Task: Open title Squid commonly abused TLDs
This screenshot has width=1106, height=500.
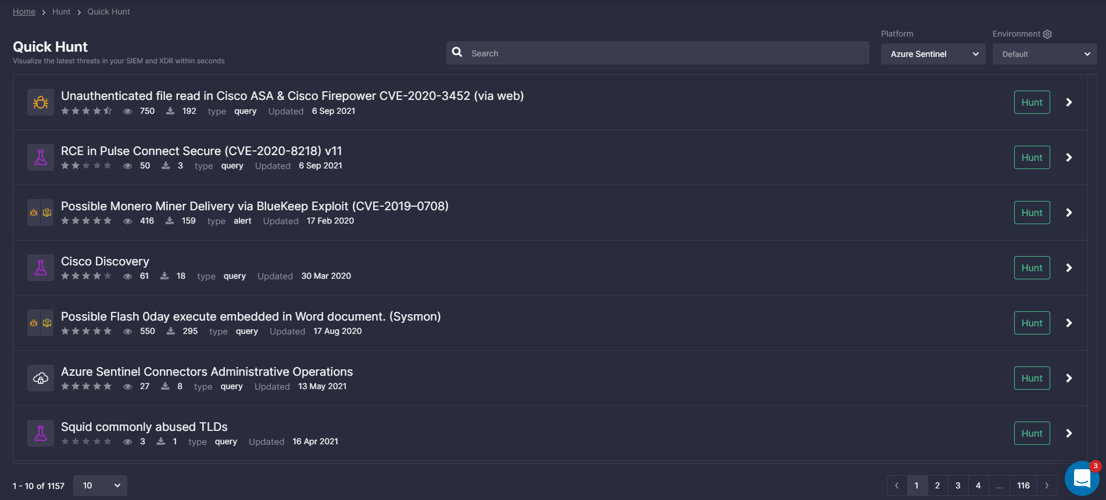Action: coord(144,427)
